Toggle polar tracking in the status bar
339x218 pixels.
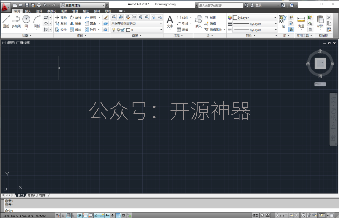click(x=79, y=215)
